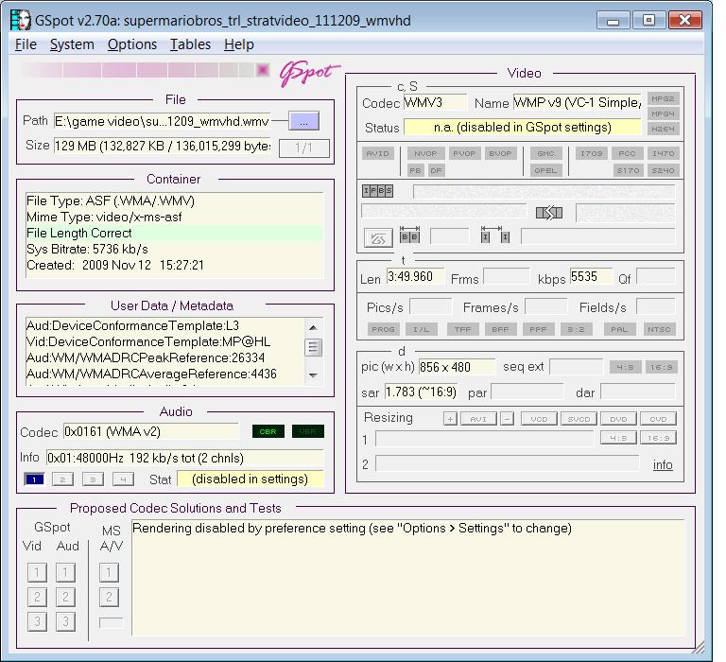Click the AVID indicator
The width and height of the screenshot is (726, 662).
tap(377, 153)
